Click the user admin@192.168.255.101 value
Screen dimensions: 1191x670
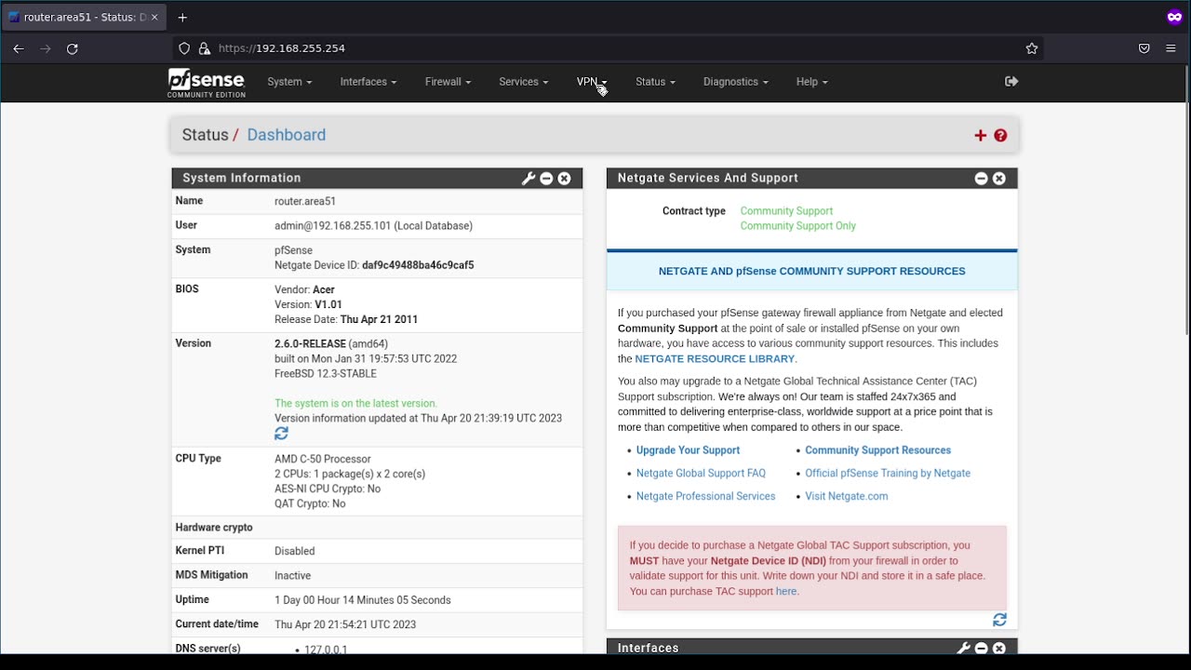coord(373,226)
